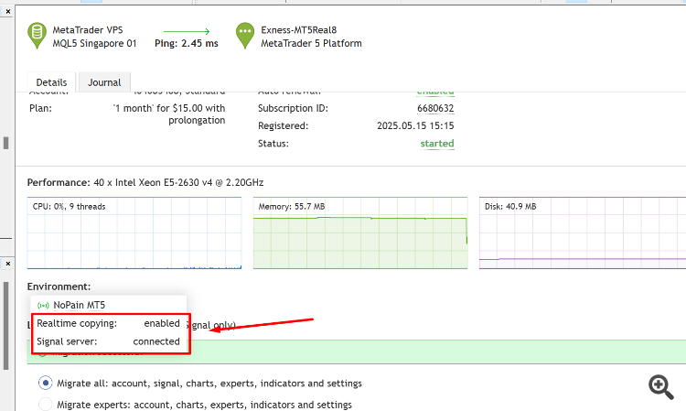
Task: Click the MQL5 Singapore 01 text
Action: click(x=94, y=43)
